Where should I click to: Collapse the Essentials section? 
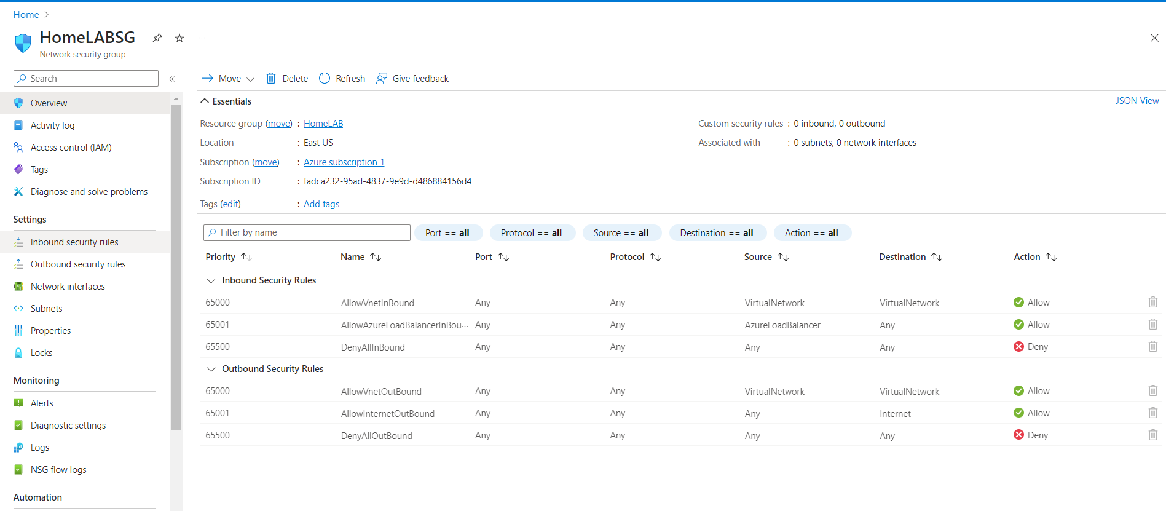click(x=226, y=101)
